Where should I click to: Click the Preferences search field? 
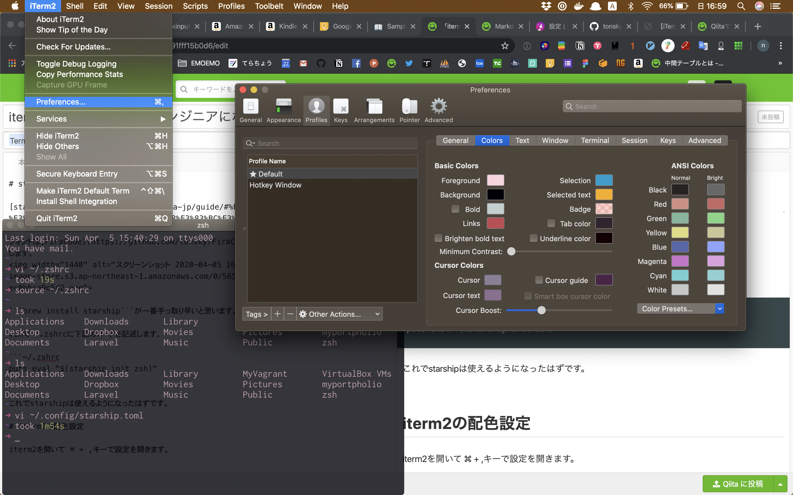(652, 106)
